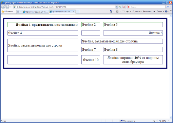Expand the address bar history dropdown
Viewport: 173px width, 123px height.
(x=117, y=7)
